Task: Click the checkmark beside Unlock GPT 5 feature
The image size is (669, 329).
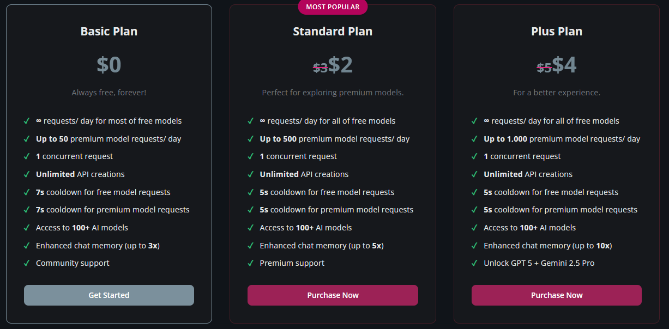Action: pos(474,264)
